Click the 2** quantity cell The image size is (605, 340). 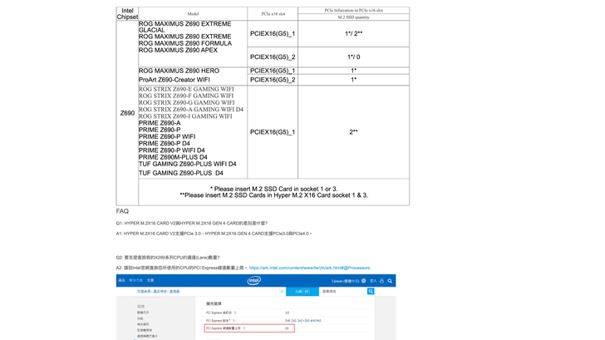(x=353, y=132)
